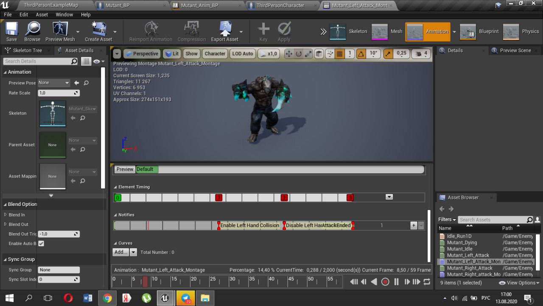Use selected asset arrow for Preview Pose
The height and width of the screenshot is (306, 543).
pyautogui.click(x=77, y=83)
